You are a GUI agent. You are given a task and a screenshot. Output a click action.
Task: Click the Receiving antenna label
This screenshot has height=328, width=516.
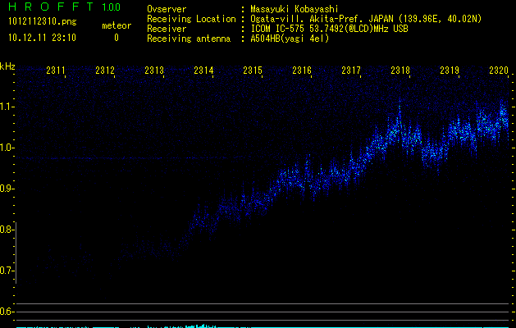[x=189, y=39]
